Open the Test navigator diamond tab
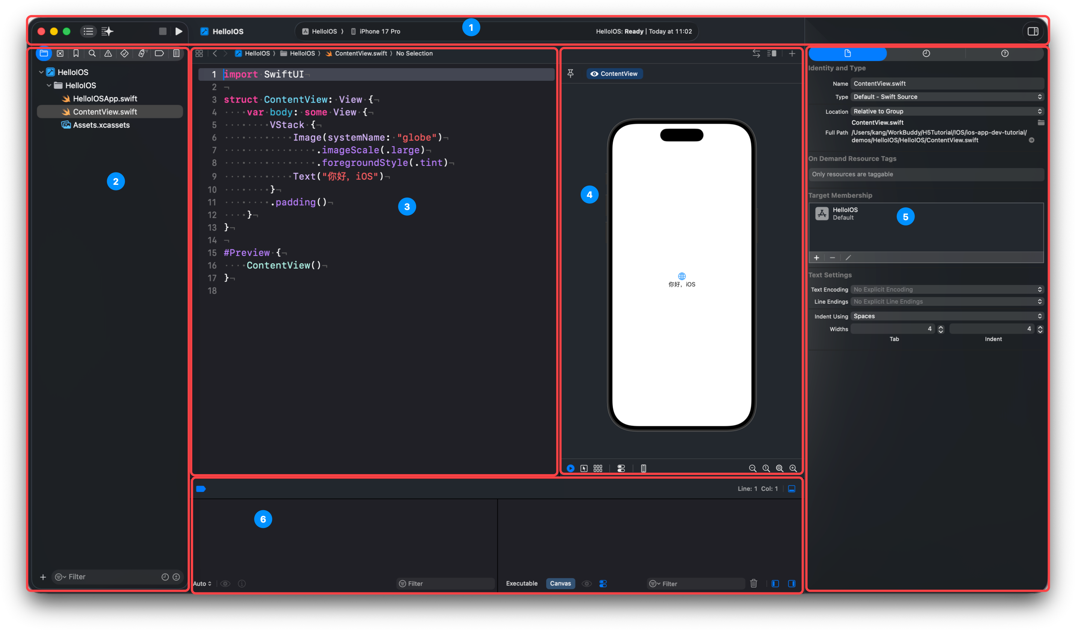 (124, 53)
